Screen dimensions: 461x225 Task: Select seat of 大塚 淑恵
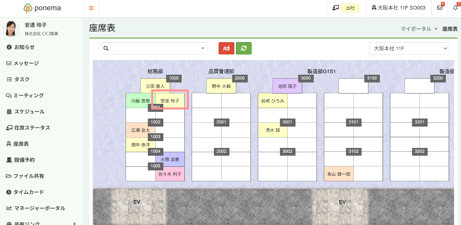[x=170, y=159]
